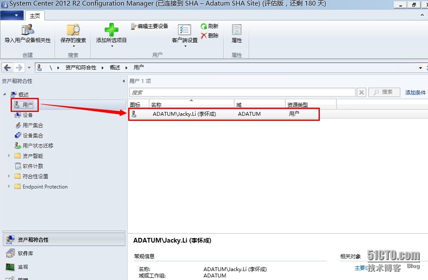
Task: Open the navigation history dropdown arrow
Action: tap(29, 67)
